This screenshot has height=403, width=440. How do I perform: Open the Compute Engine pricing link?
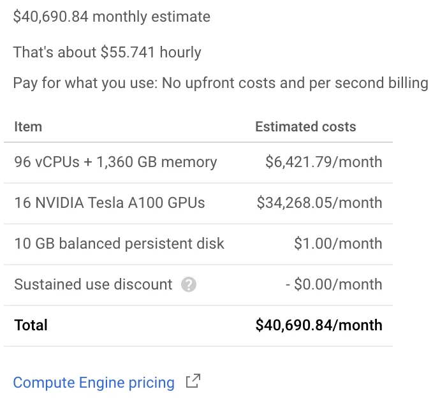coord(94,383)
